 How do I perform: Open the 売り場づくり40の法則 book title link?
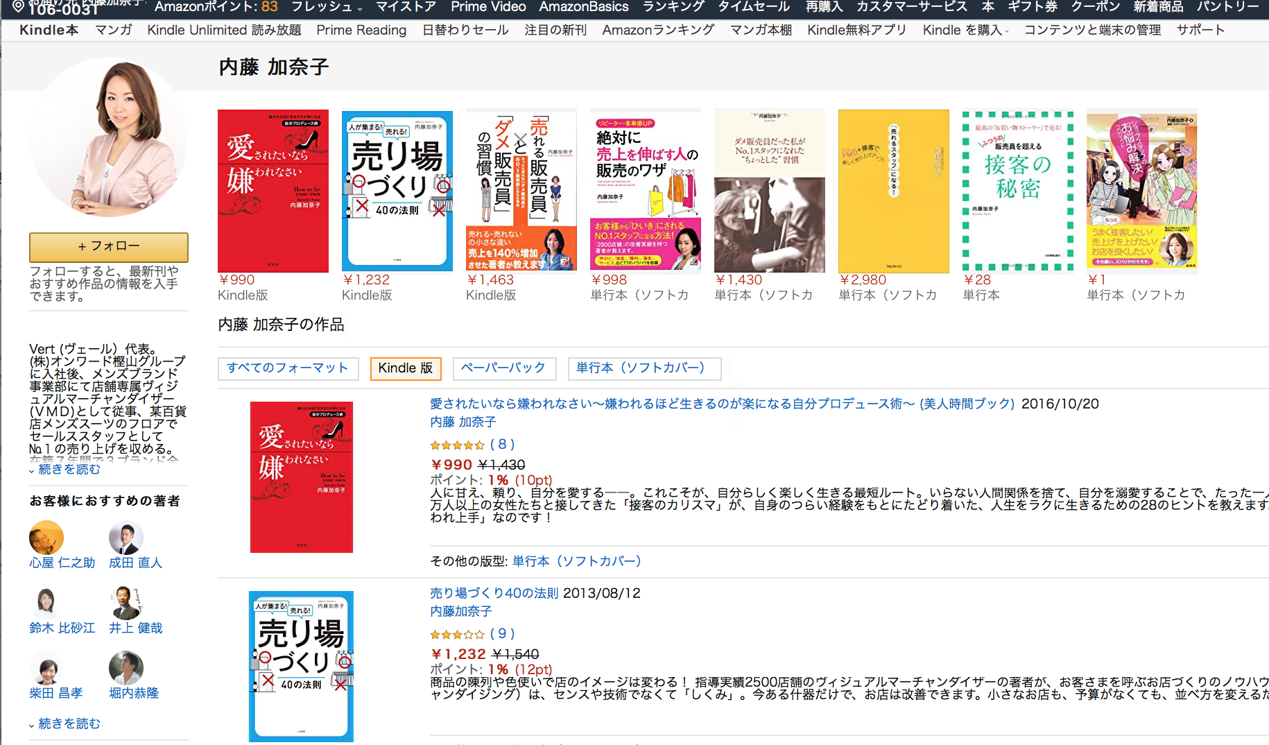pos(494,593)
